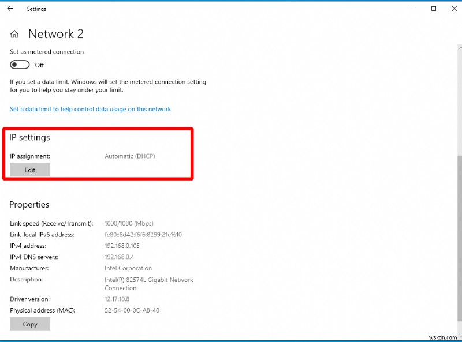Close the Settings window

coord(454,9)
